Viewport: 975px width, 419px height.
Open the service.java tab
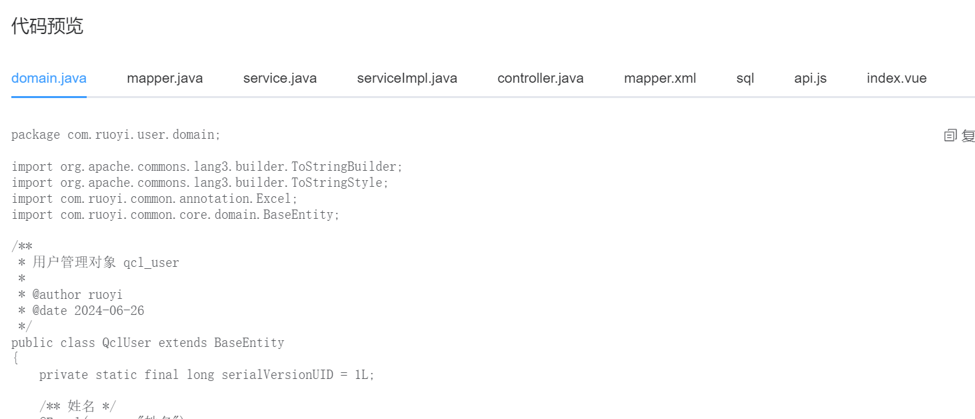[279, 78]
